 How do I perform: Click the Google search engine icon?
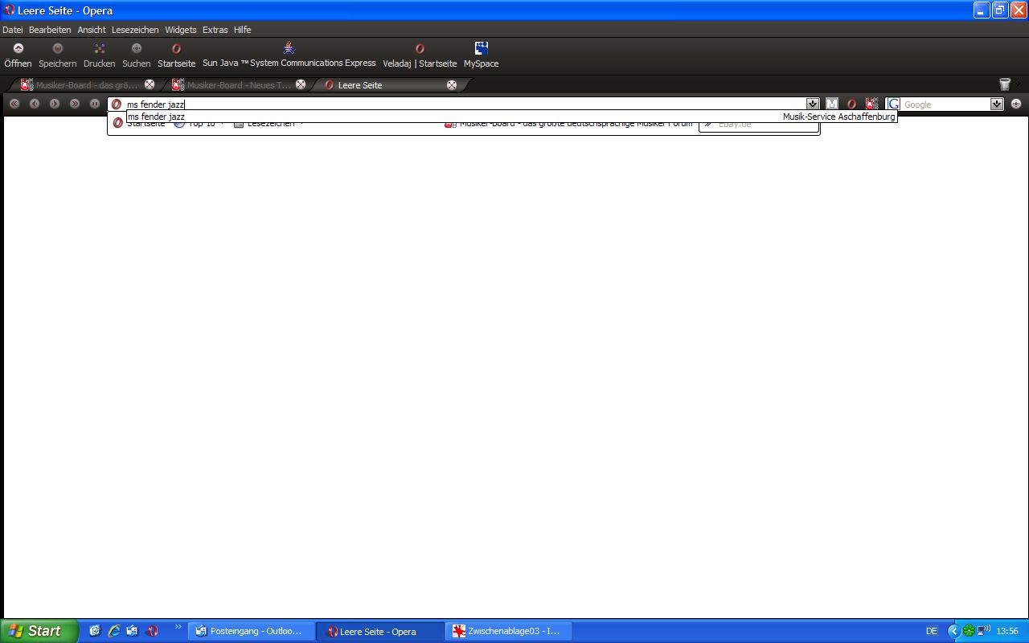(x=893, y=104)
